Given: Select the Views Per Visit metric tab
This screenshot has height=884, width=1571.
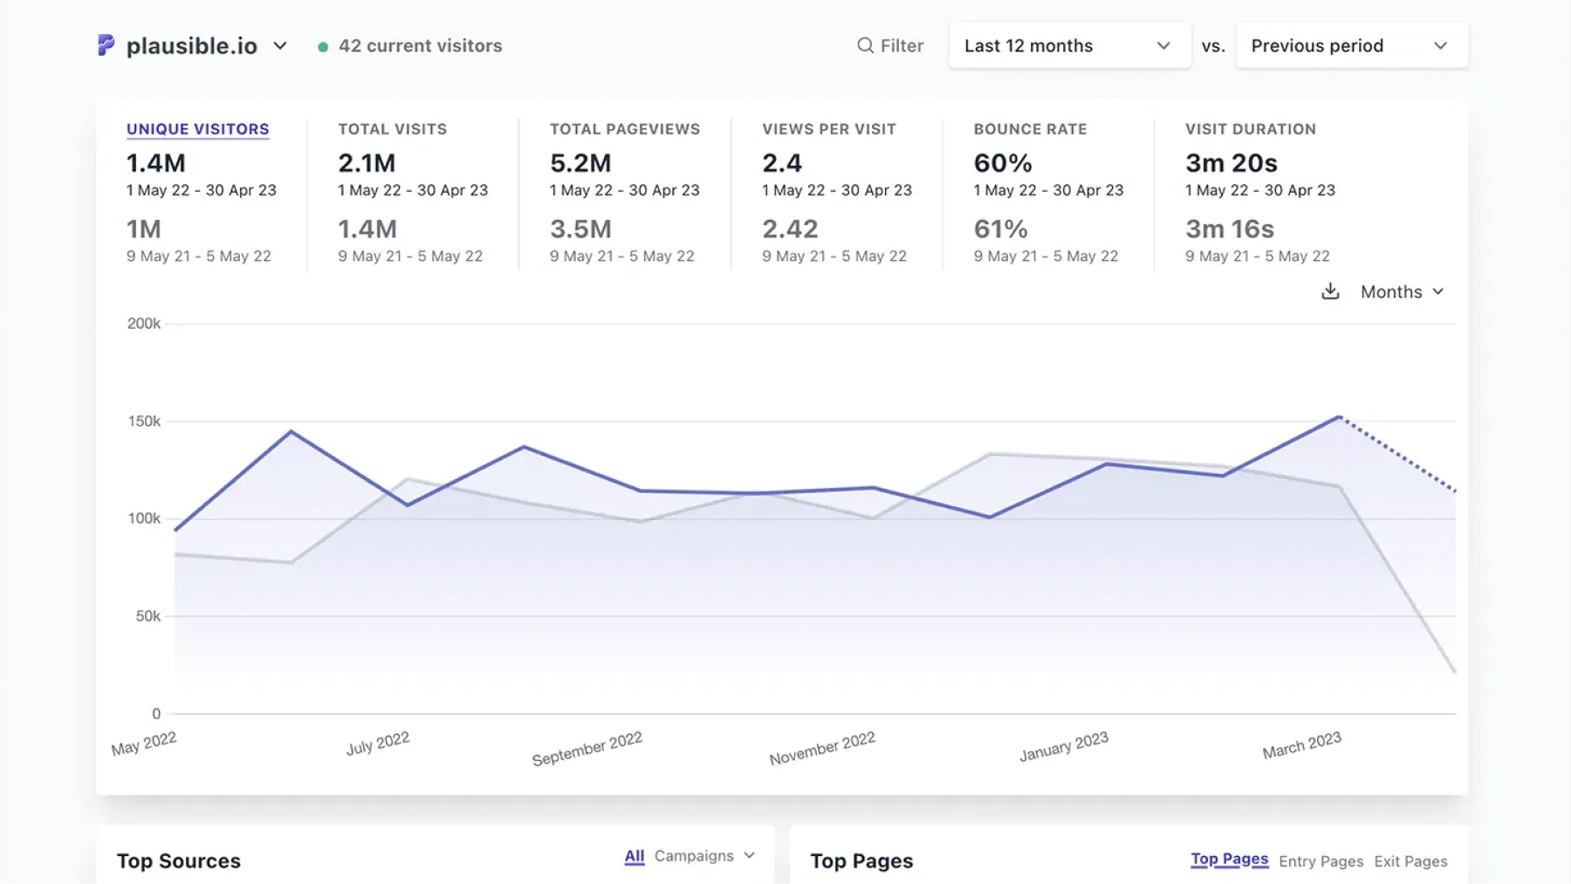Looking at the screenshot, I should 829,129.
